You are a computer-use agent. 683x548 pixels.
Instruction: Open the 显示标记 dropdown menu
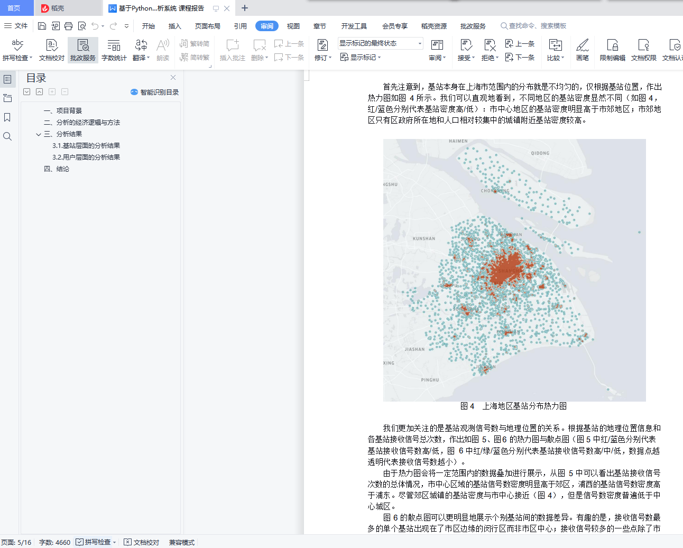click(361, 57)
